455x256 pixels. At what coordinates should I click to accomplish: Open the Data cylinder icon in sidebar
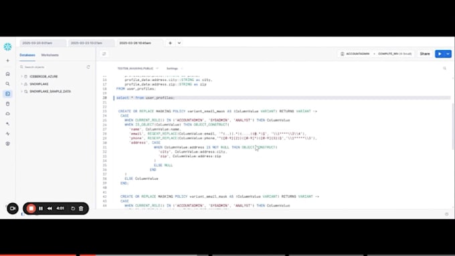[8, 104]
